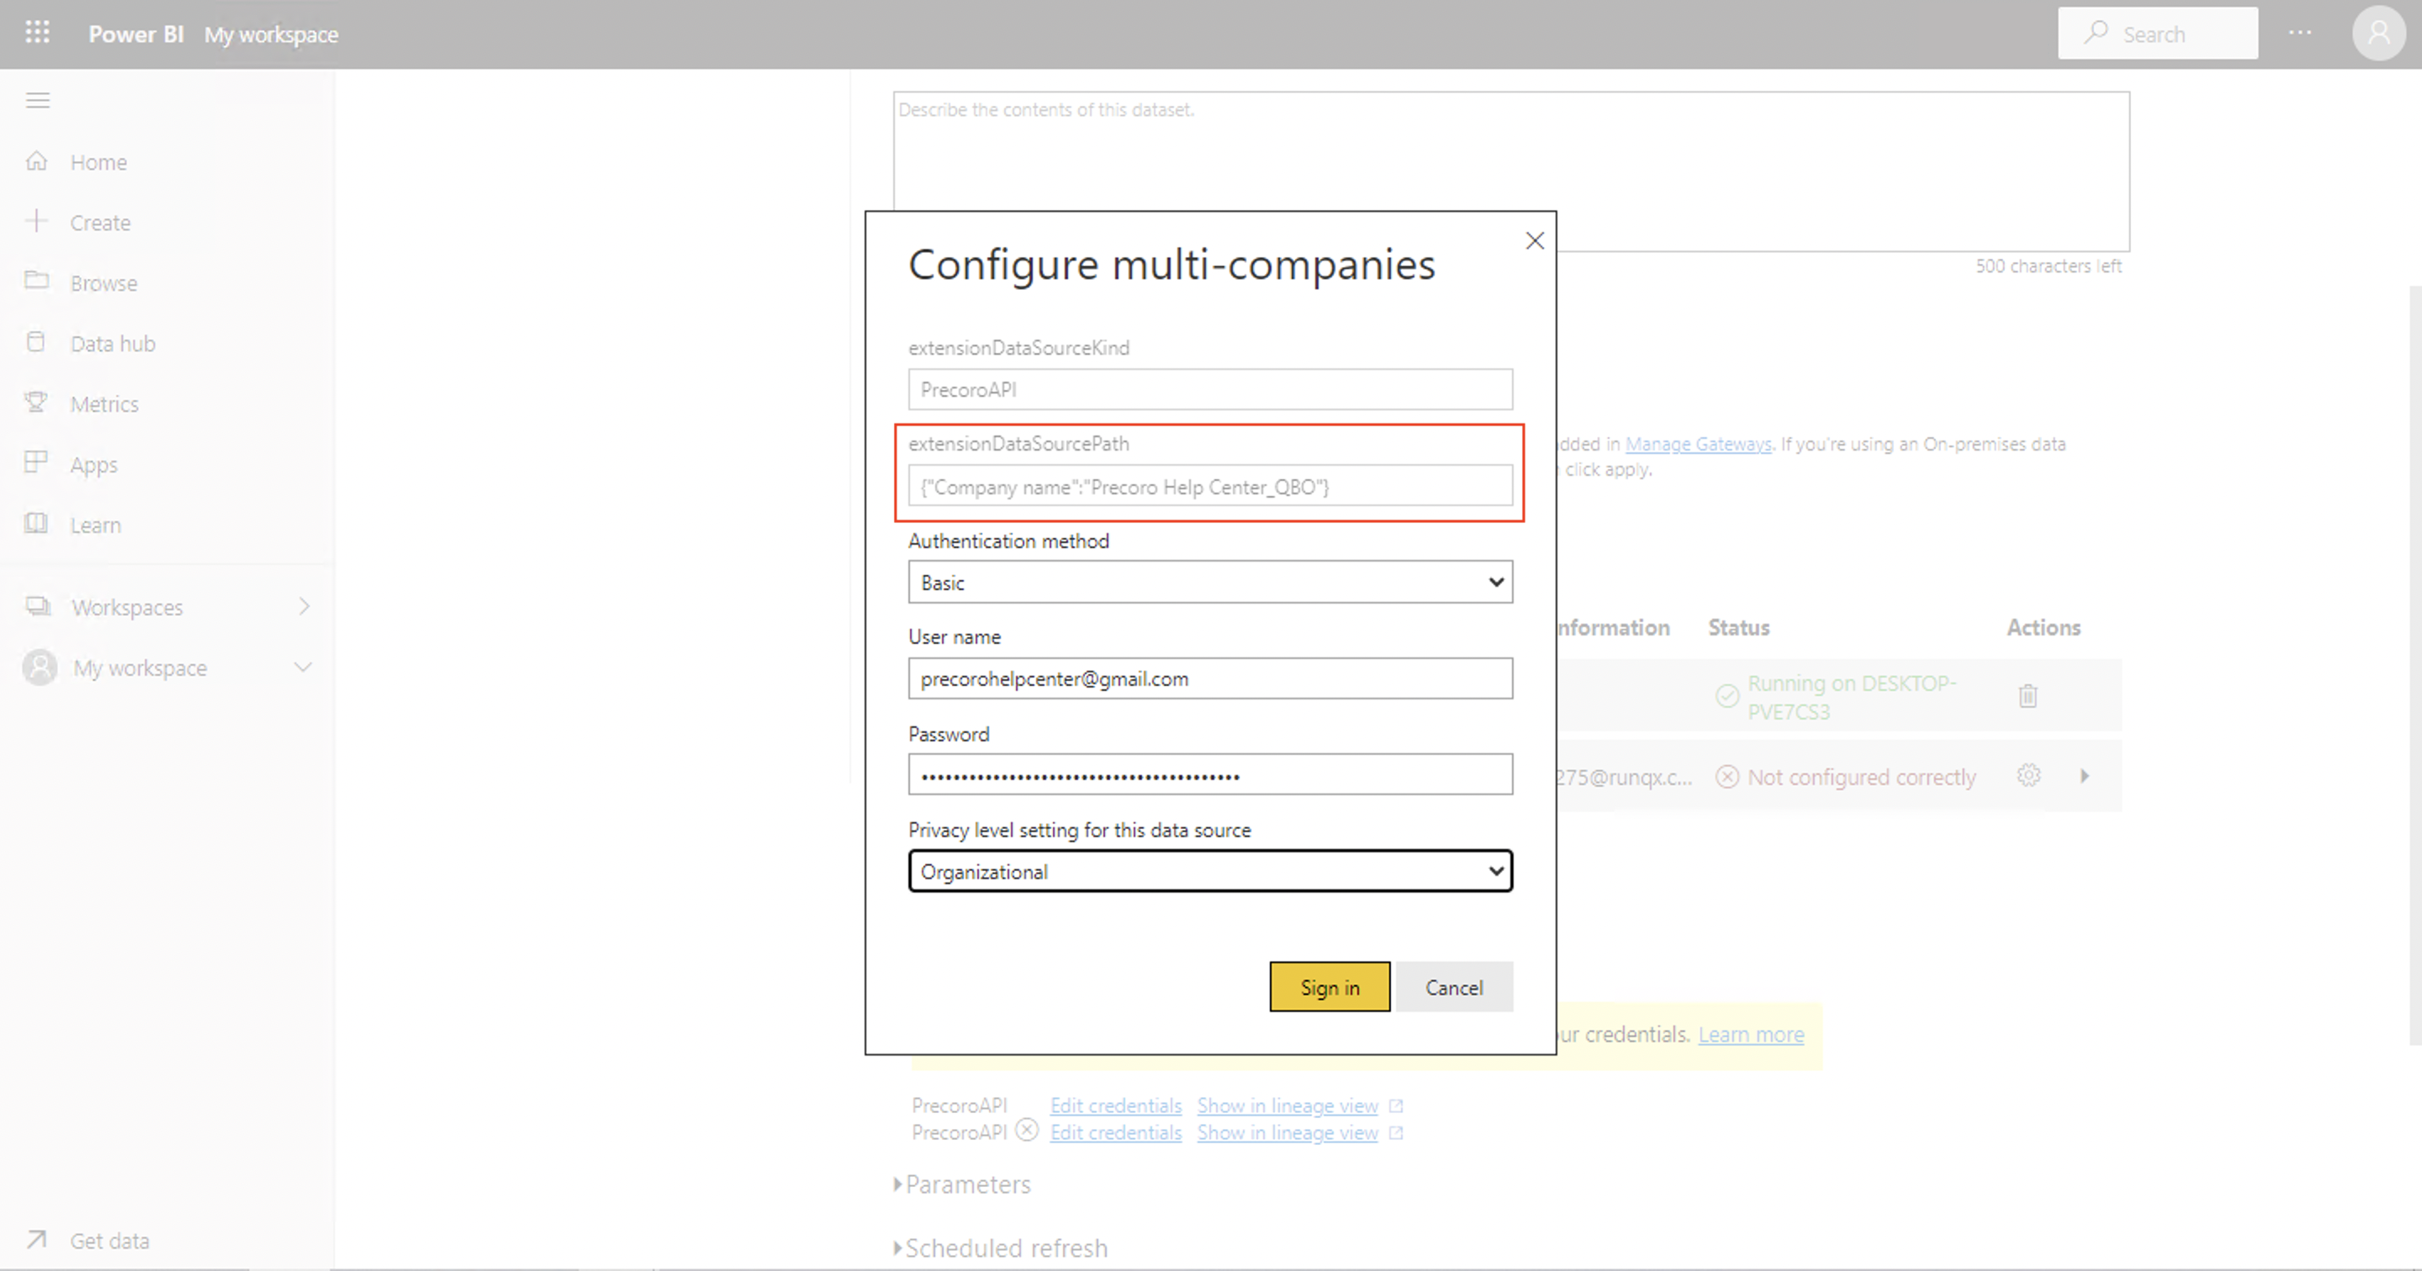The image size is (2422, 1271).
Task: Click My workspace breadcrumb in header
Action: point(271,34)
